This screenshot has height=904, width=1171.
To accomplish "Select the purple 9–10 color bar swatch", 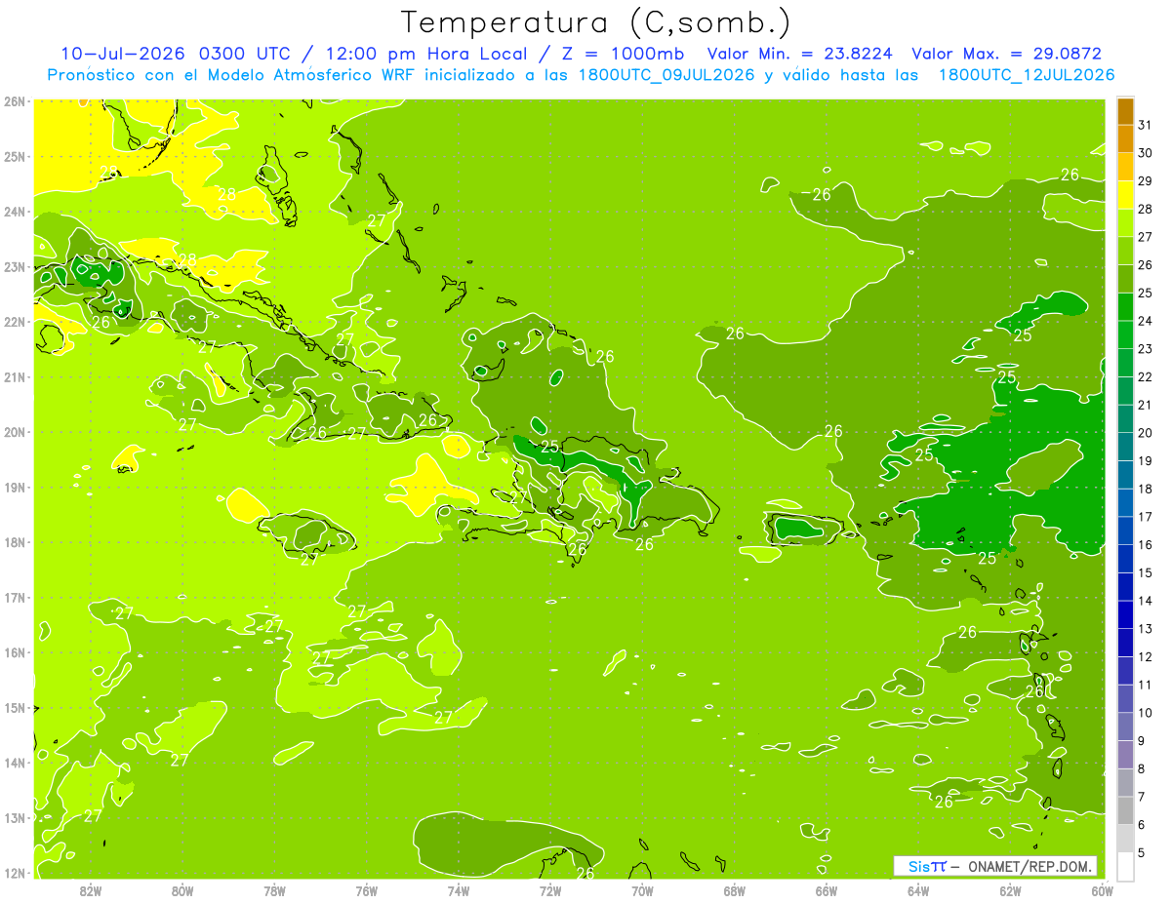I will pyautogui.click(x=1125, y=727).
